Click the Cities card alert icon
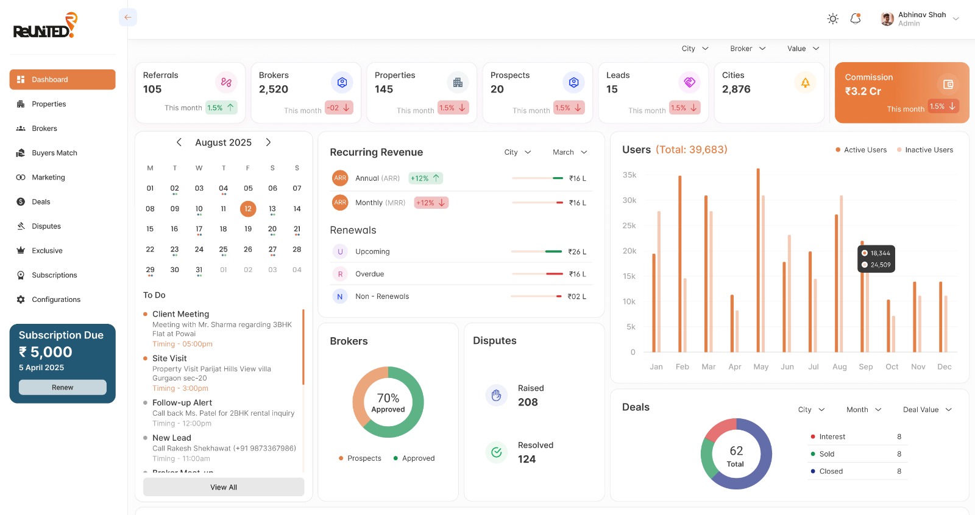Screen dimensions: 975x515 tap(805, 82)
